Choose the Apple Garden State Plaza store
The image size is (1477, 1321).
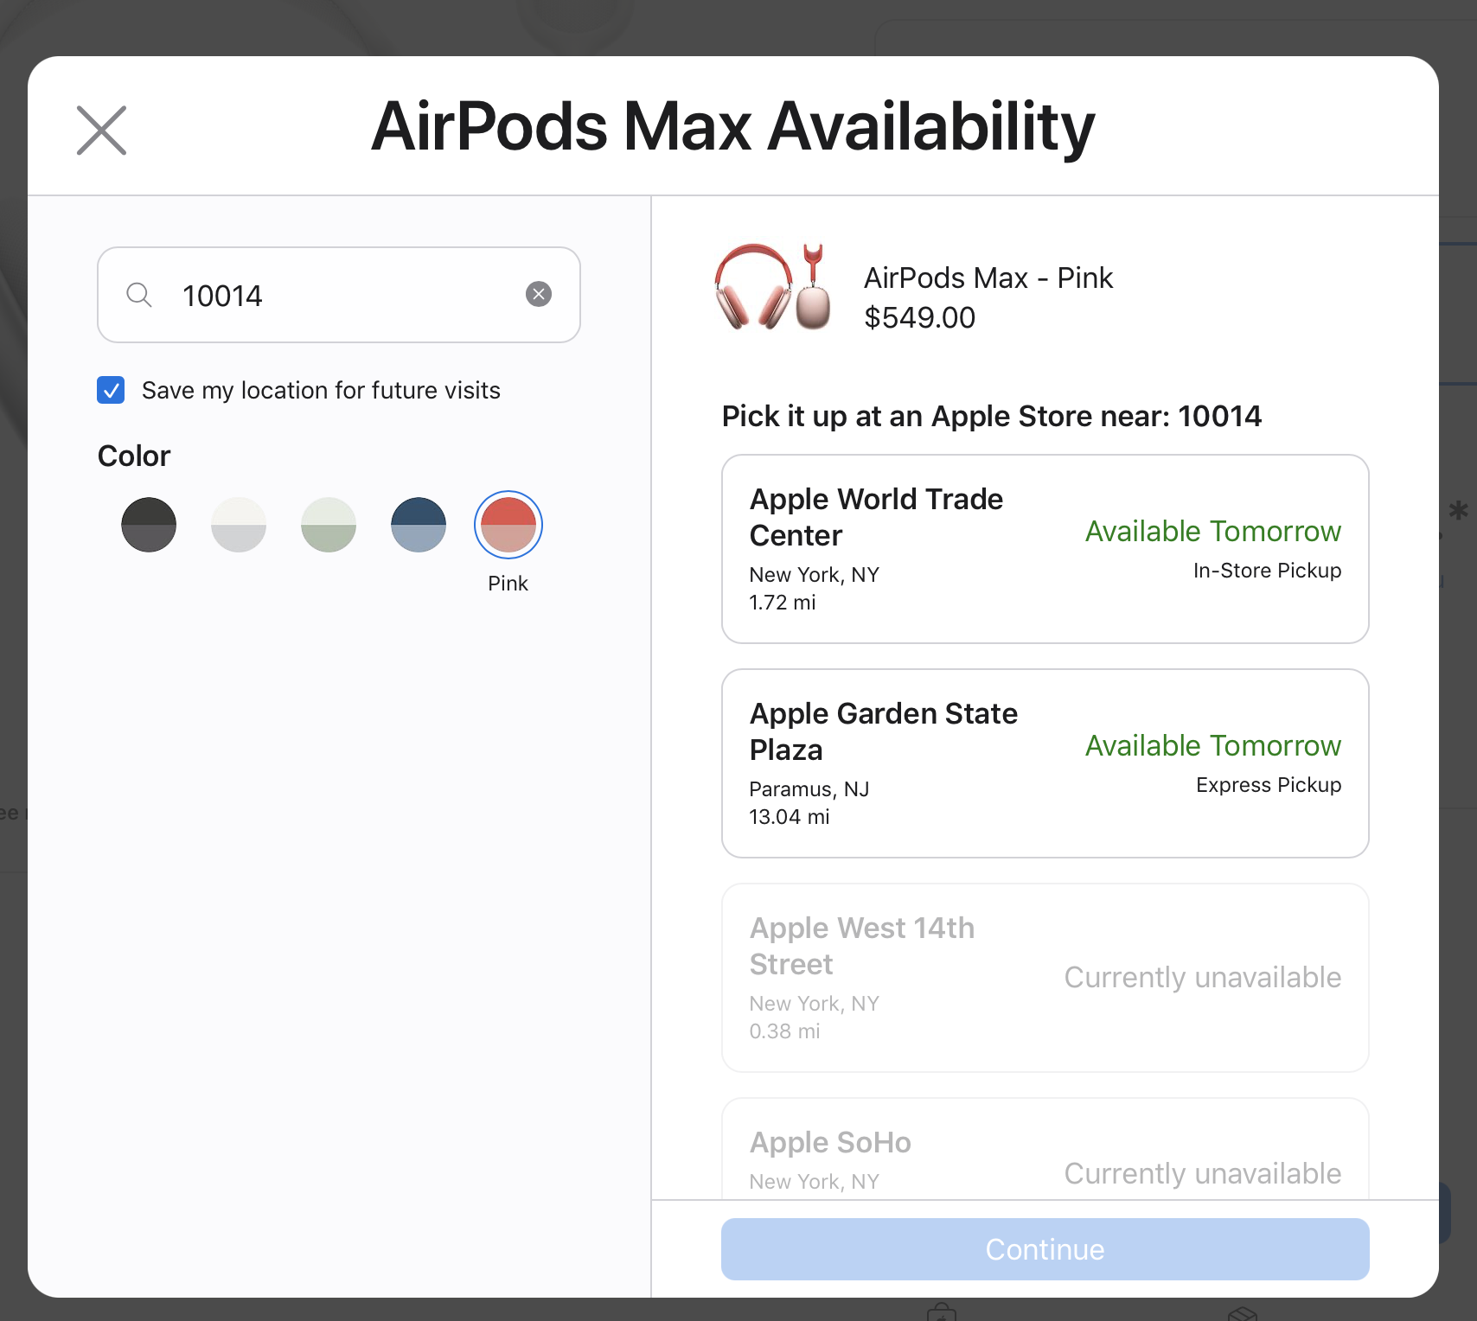pyautogui.click(x=1045, y=763)
